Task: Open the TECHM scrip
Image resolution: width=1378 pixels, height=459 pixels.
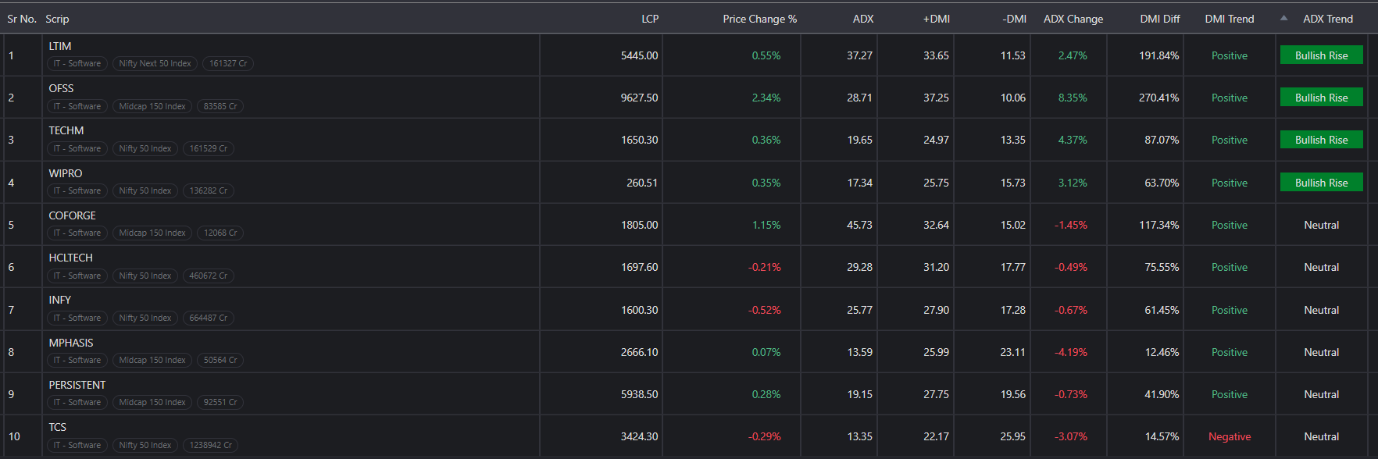Action: point(66,130)
